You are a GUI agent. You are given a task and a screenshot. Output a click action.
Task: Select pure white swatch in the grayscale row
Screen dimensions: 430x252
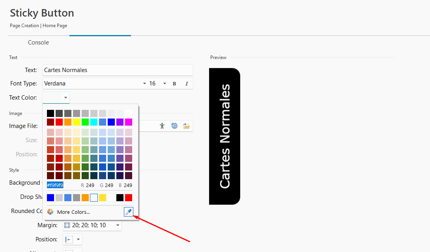click(x=129, y=113)
